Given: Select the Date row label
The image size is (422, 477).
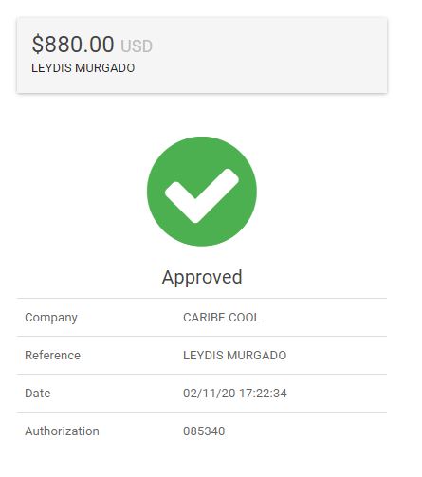Looking at the screenshot, I should tap(38, 394).
